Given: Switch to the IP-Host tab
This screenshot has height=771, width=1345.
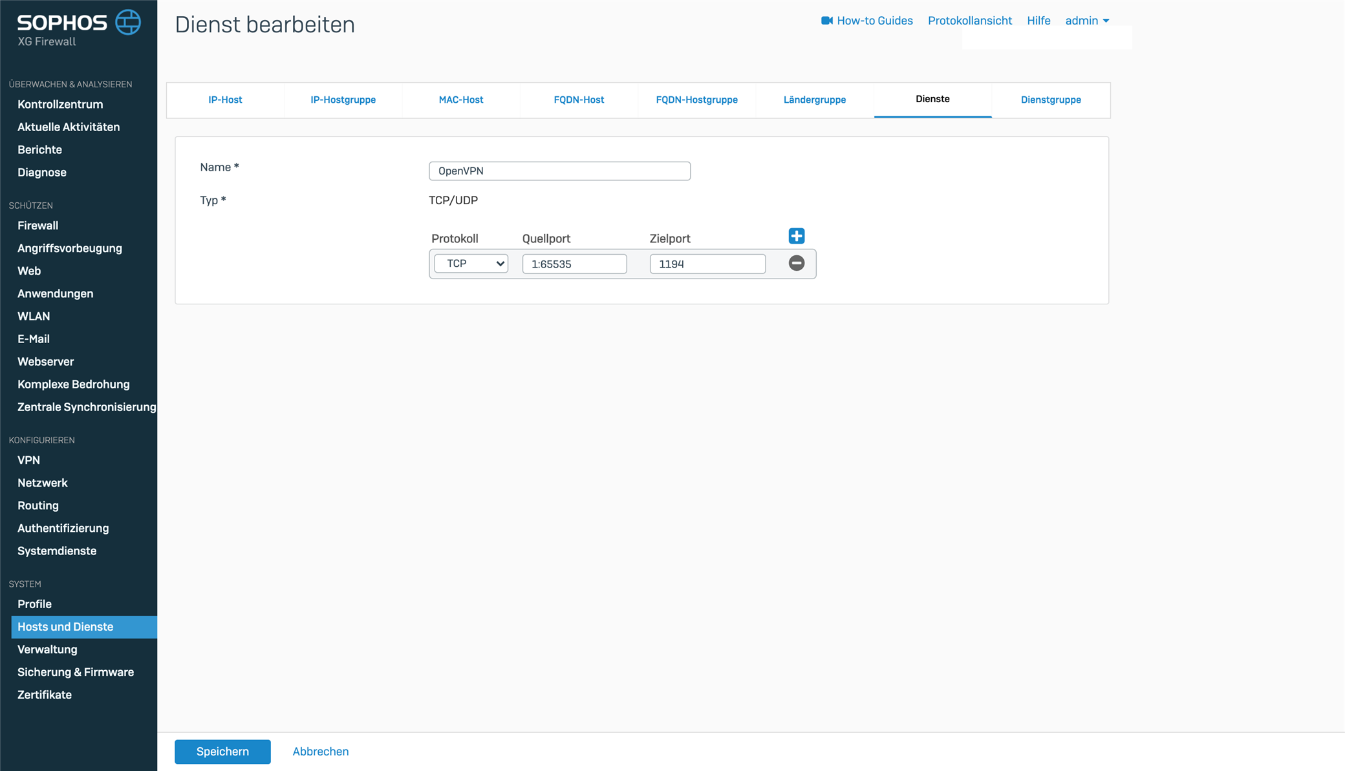Looking at the screenshot, I should click(x=225, y=100).
